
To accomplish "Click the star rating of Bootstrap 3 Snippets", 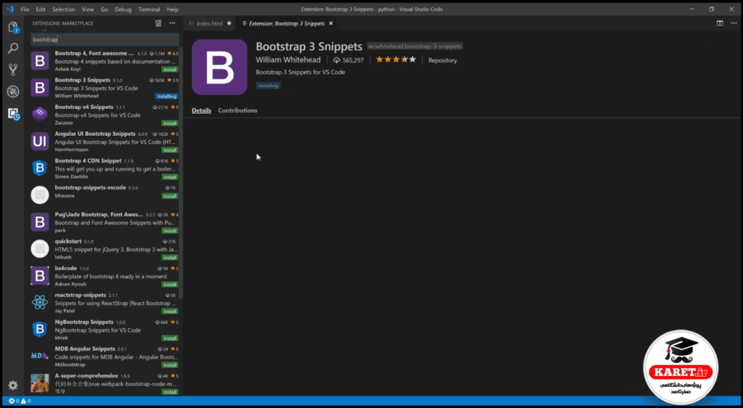I will click(395, 60).
